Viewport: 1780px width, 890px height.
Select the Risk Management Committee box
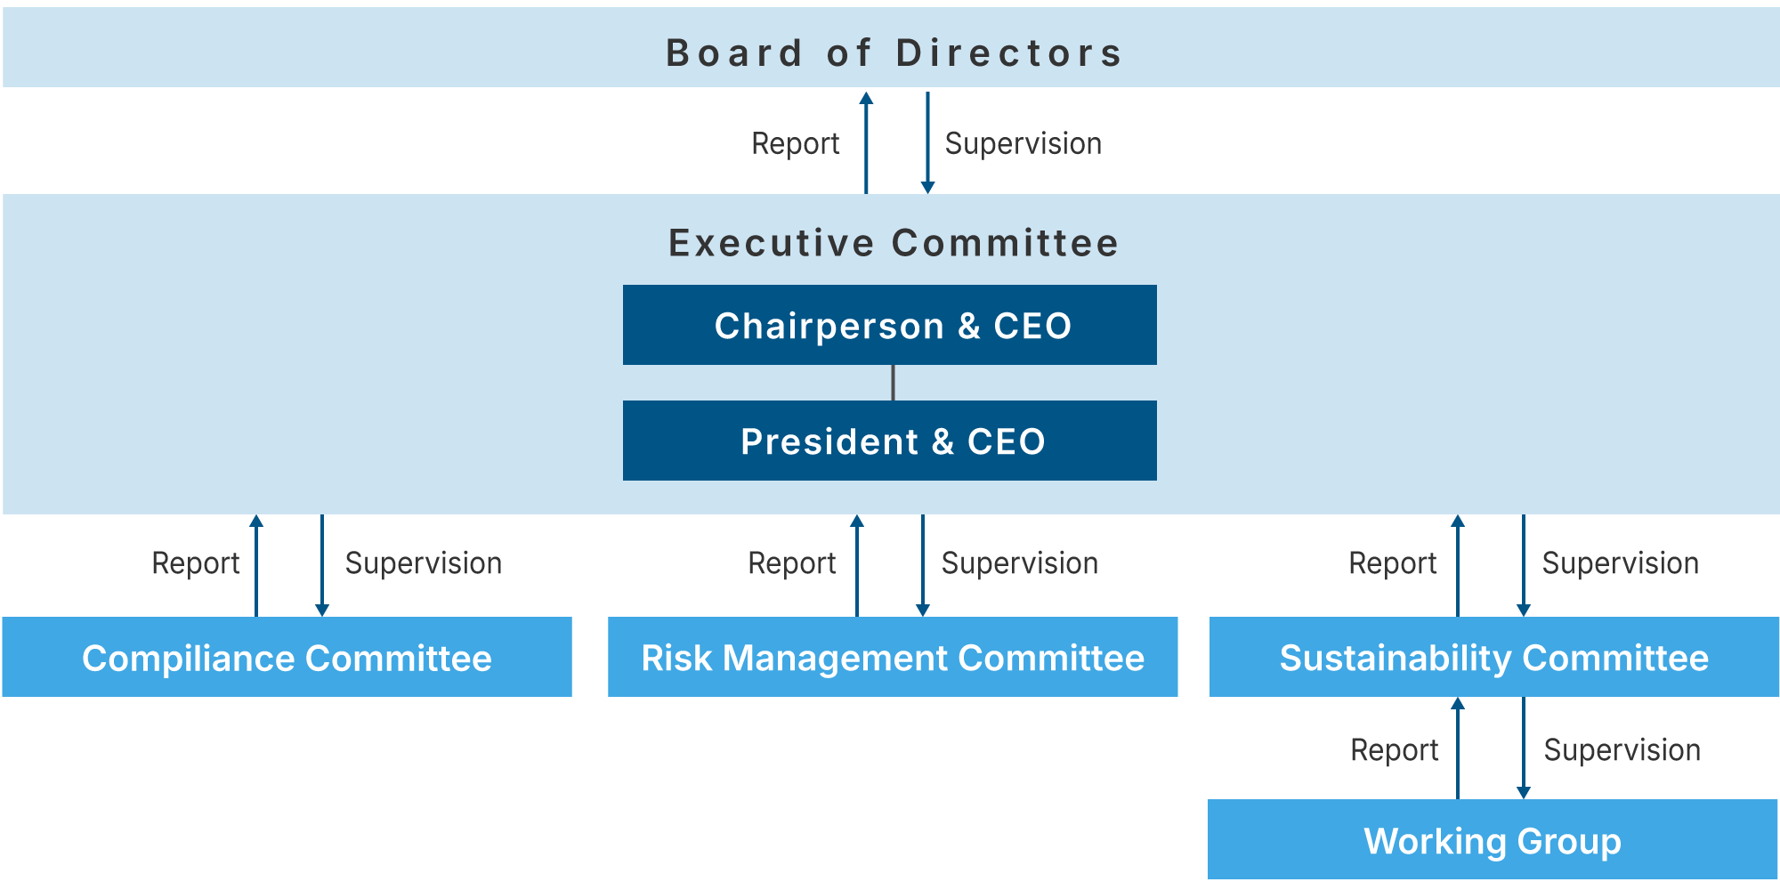coord(892,658)
